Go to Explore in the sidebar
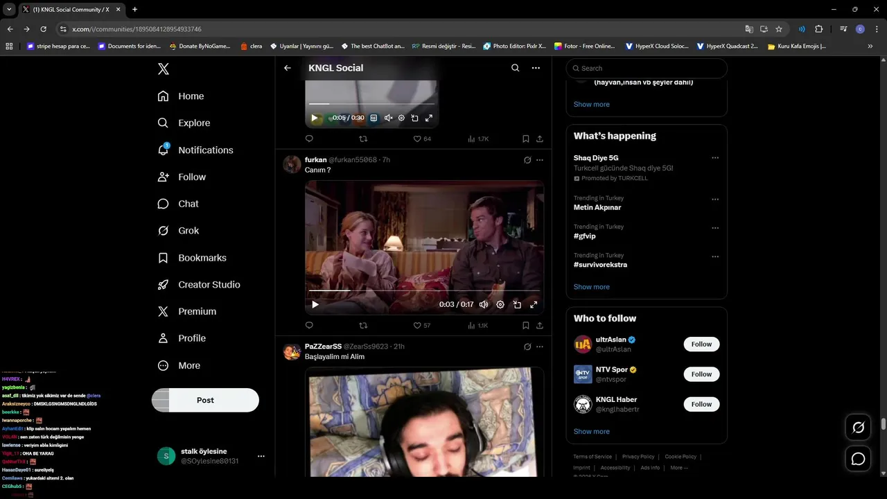This screenshot has height=499, width=887. [x=184, y=123]
